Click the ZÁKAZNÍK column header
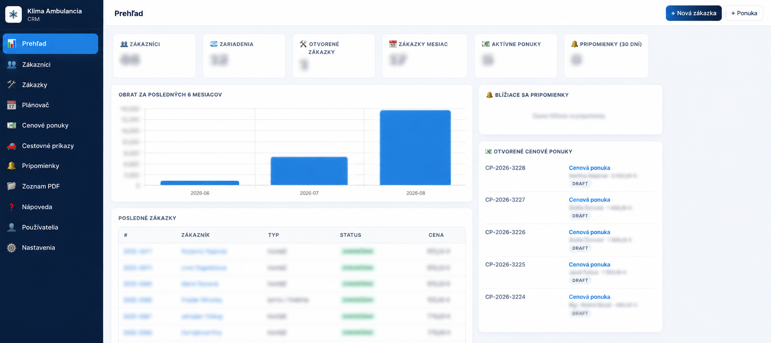 [195, 235]
